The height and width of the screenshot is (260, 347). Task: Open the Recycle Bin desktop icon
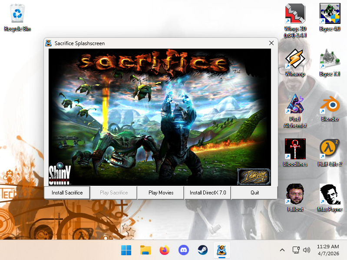coord(17,18)
